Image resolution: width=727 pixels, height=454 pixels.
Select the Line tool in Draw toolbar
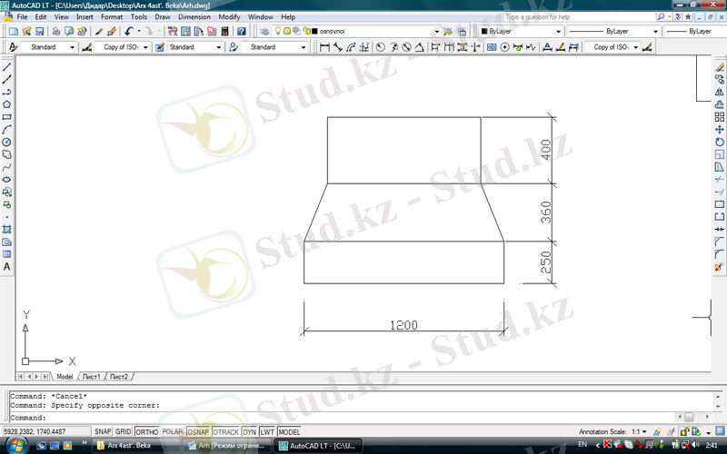coord(7,67)
